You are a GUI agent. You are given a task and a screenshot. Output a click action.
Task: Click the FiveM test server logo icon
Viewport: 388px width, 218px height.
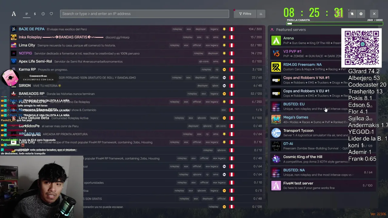[276, 185]
